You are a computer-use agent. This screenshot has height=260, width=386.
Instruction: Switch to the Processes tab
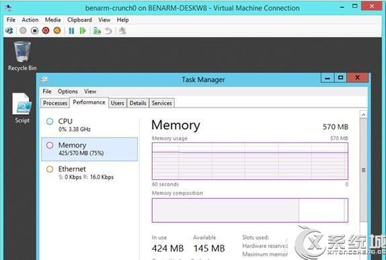(x=55, y=103)
